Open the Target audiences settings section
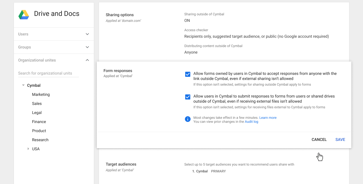 (121, 164)
